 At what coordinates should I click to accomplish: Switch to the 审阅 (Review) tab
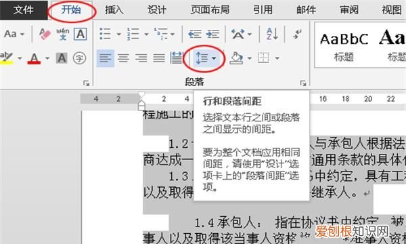[349, 10]
